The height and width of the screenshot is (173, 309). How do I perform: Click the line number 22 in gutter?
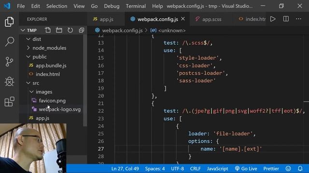click(x=101, y=111)
